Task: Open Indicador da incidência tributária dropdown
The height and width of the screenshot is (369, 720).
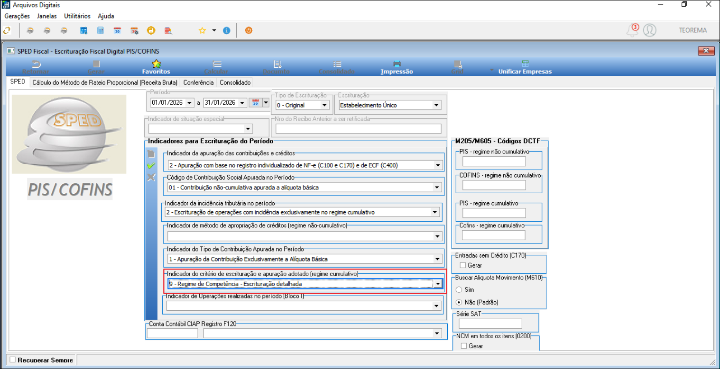Action: point(434,212)
